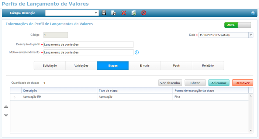Click the red X delete icon
Viewport: 259px width, 139px height.
(124, 13)
